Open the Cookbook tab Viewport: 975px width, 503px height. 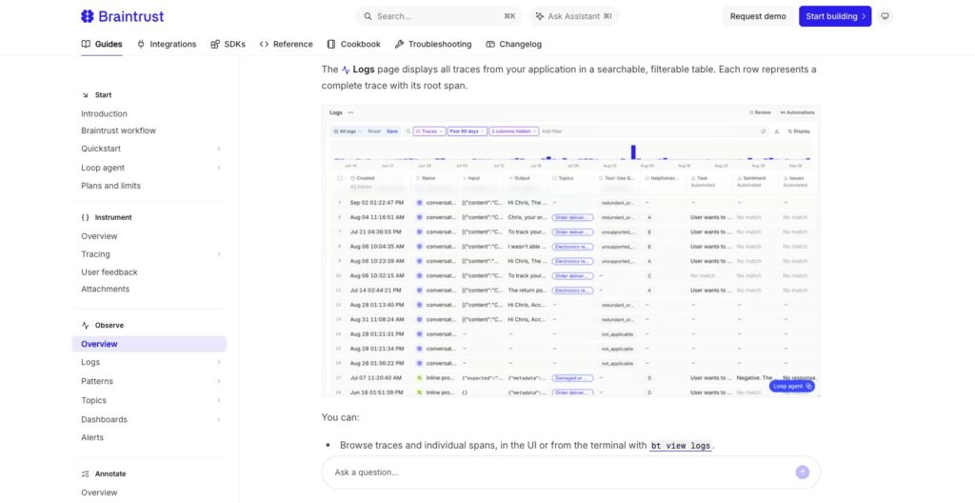click(x=354, y=44)
